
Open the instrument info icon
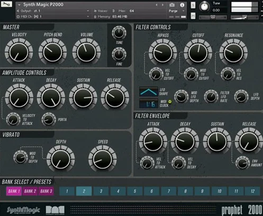pos(182,5)
